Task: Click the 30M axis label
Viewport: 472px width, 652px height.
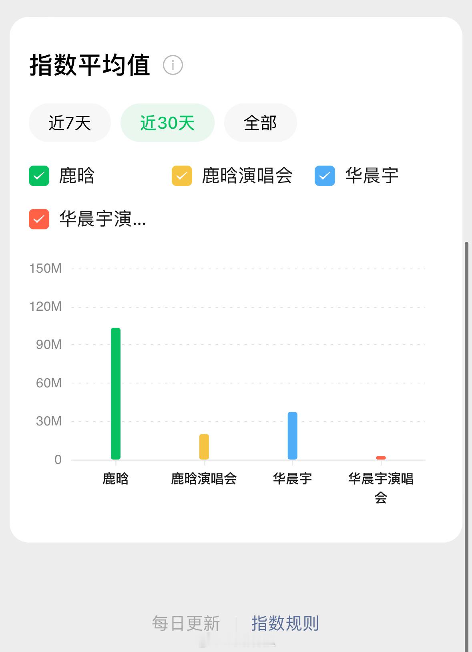Action: 48,421
